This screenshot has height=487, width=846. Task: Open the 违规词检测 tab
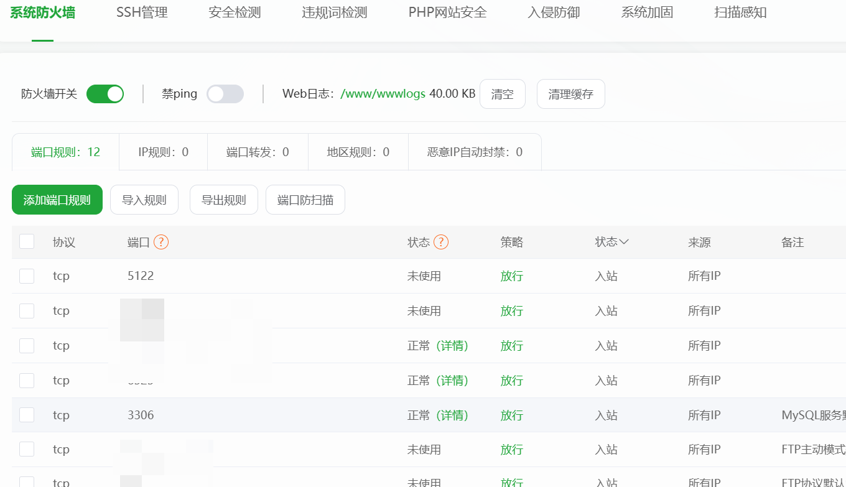pos(335,12)
